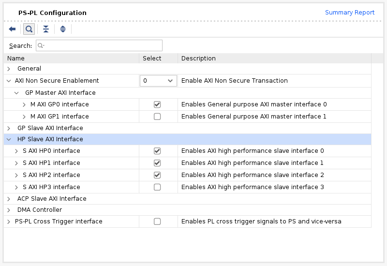The image size is (387, 266).
Task: Uncheck S AXI HP2 interface checkbox
Action: [x=157, y=175]
